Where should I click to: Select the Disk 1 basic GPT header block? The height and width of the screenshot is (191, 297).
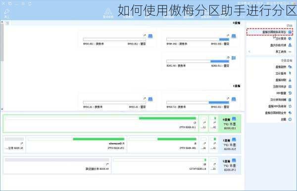click(x=230, y=144)
